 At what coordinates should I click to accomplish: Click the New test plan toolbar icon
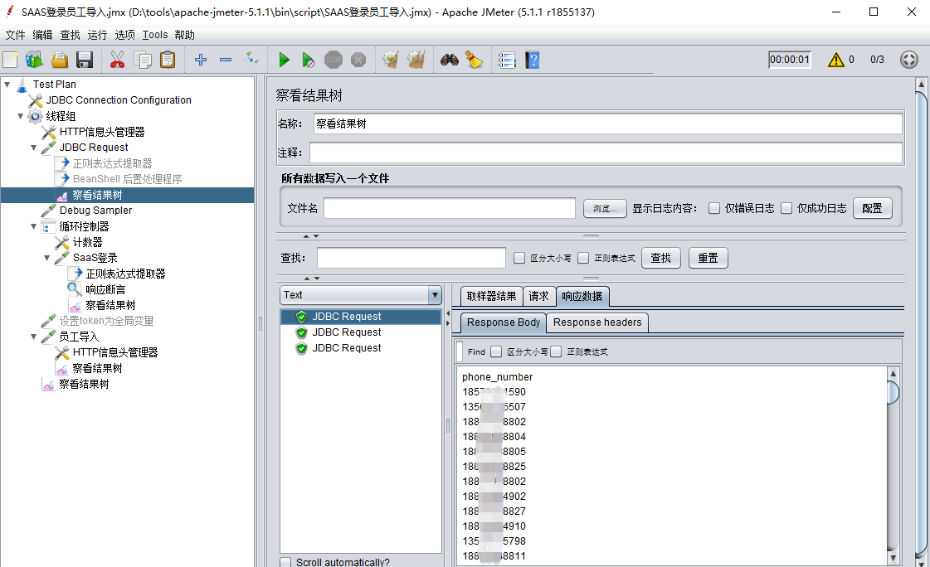point(11,60)
